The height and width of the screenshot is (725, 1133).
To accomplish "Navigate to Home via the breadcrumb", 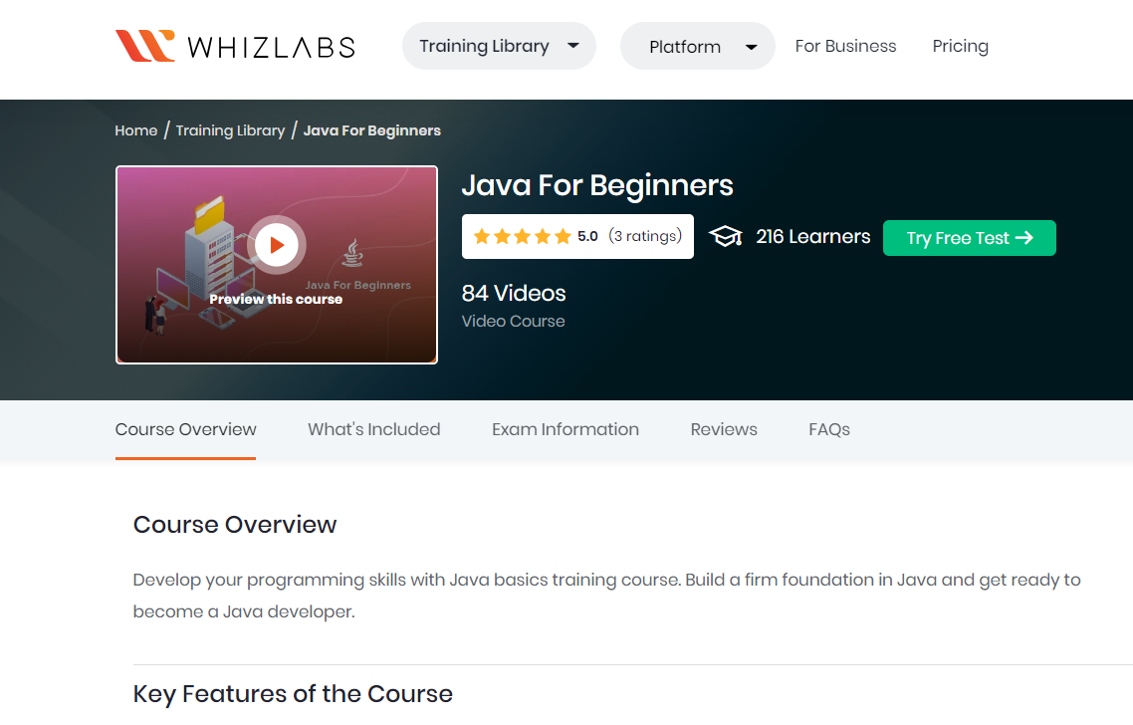I will point(135,129).
